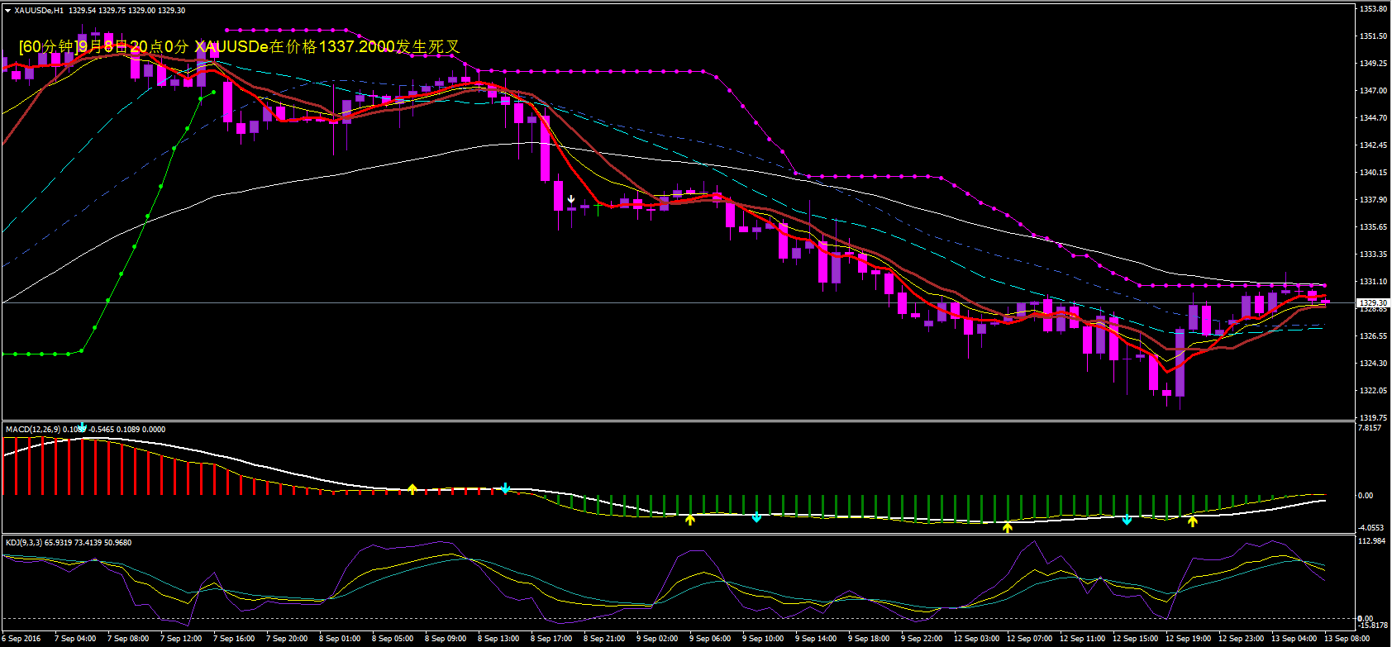
Task: Click the cyan MACD down arrow near 8 Sep 13:00
Action: [x=505, y=488]
